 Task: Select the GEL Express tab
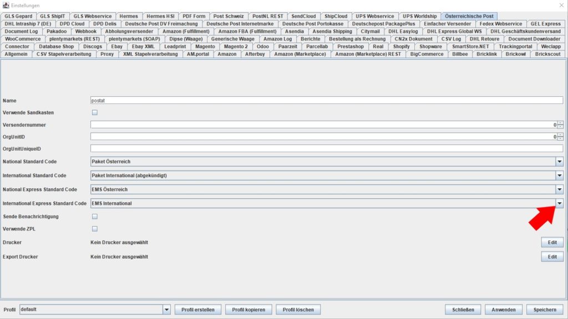coord(546,24)
